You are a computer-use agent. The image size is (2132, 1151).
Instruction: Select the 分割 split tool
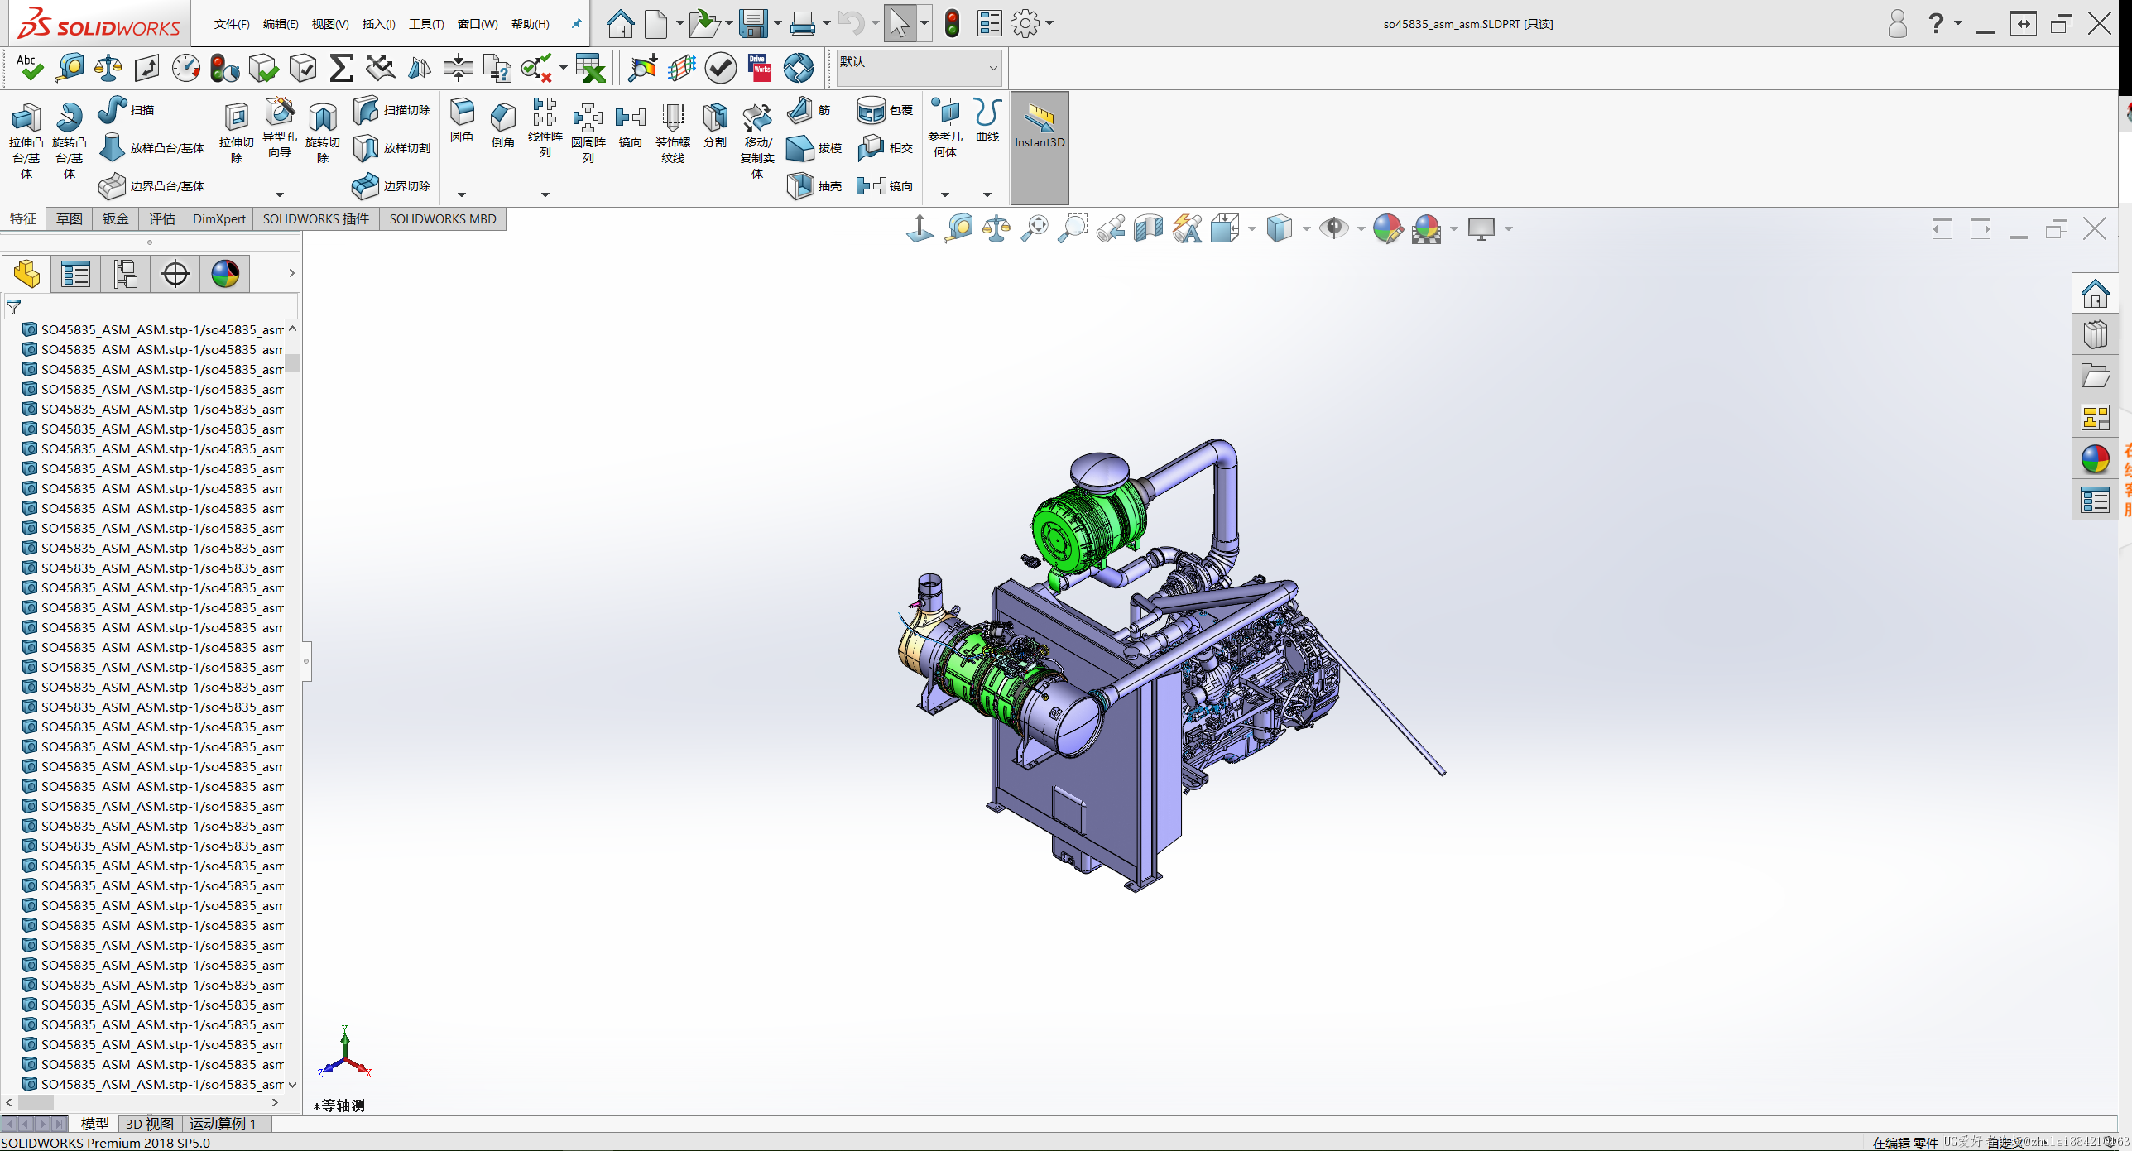(x=715, y=126)
